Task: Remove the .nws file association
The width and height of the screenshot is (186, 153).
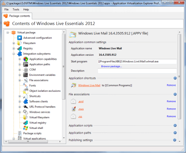Action: (171, 109)
